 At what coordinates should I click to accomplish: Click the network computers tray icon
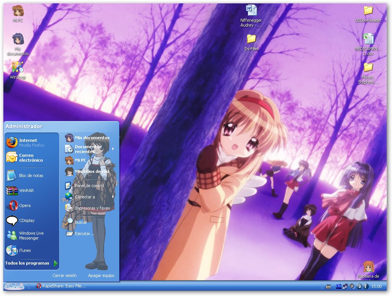click(345, 286)
